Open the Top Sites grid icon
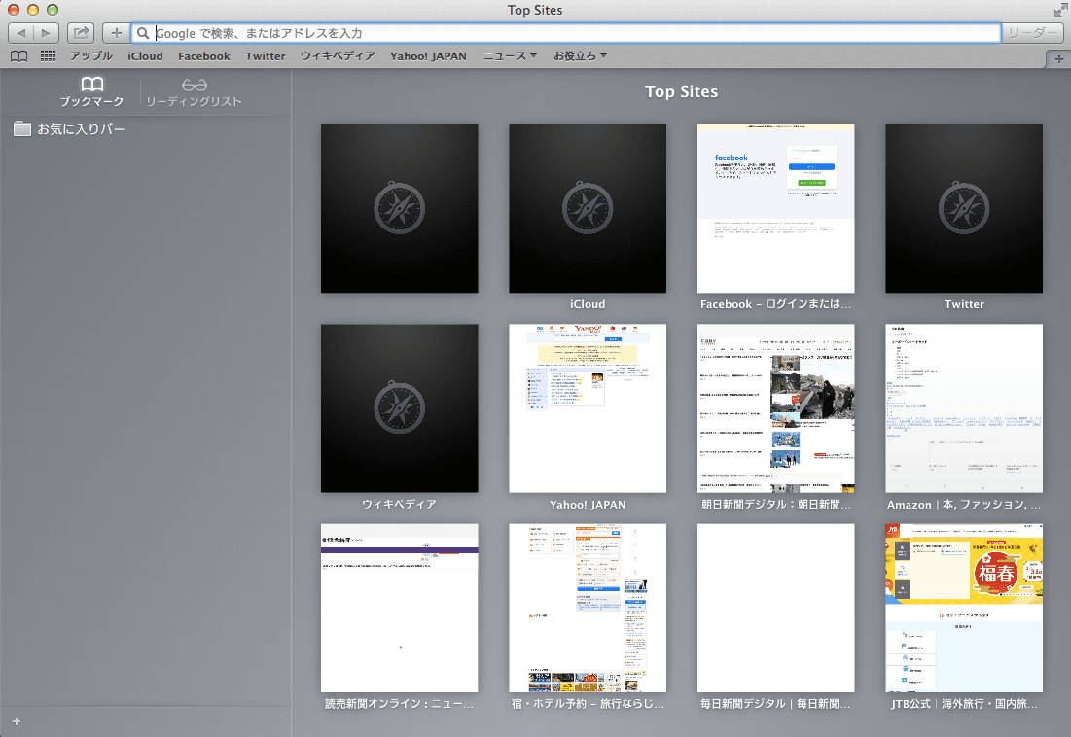Screen dimensions: 1071x737 48,56
